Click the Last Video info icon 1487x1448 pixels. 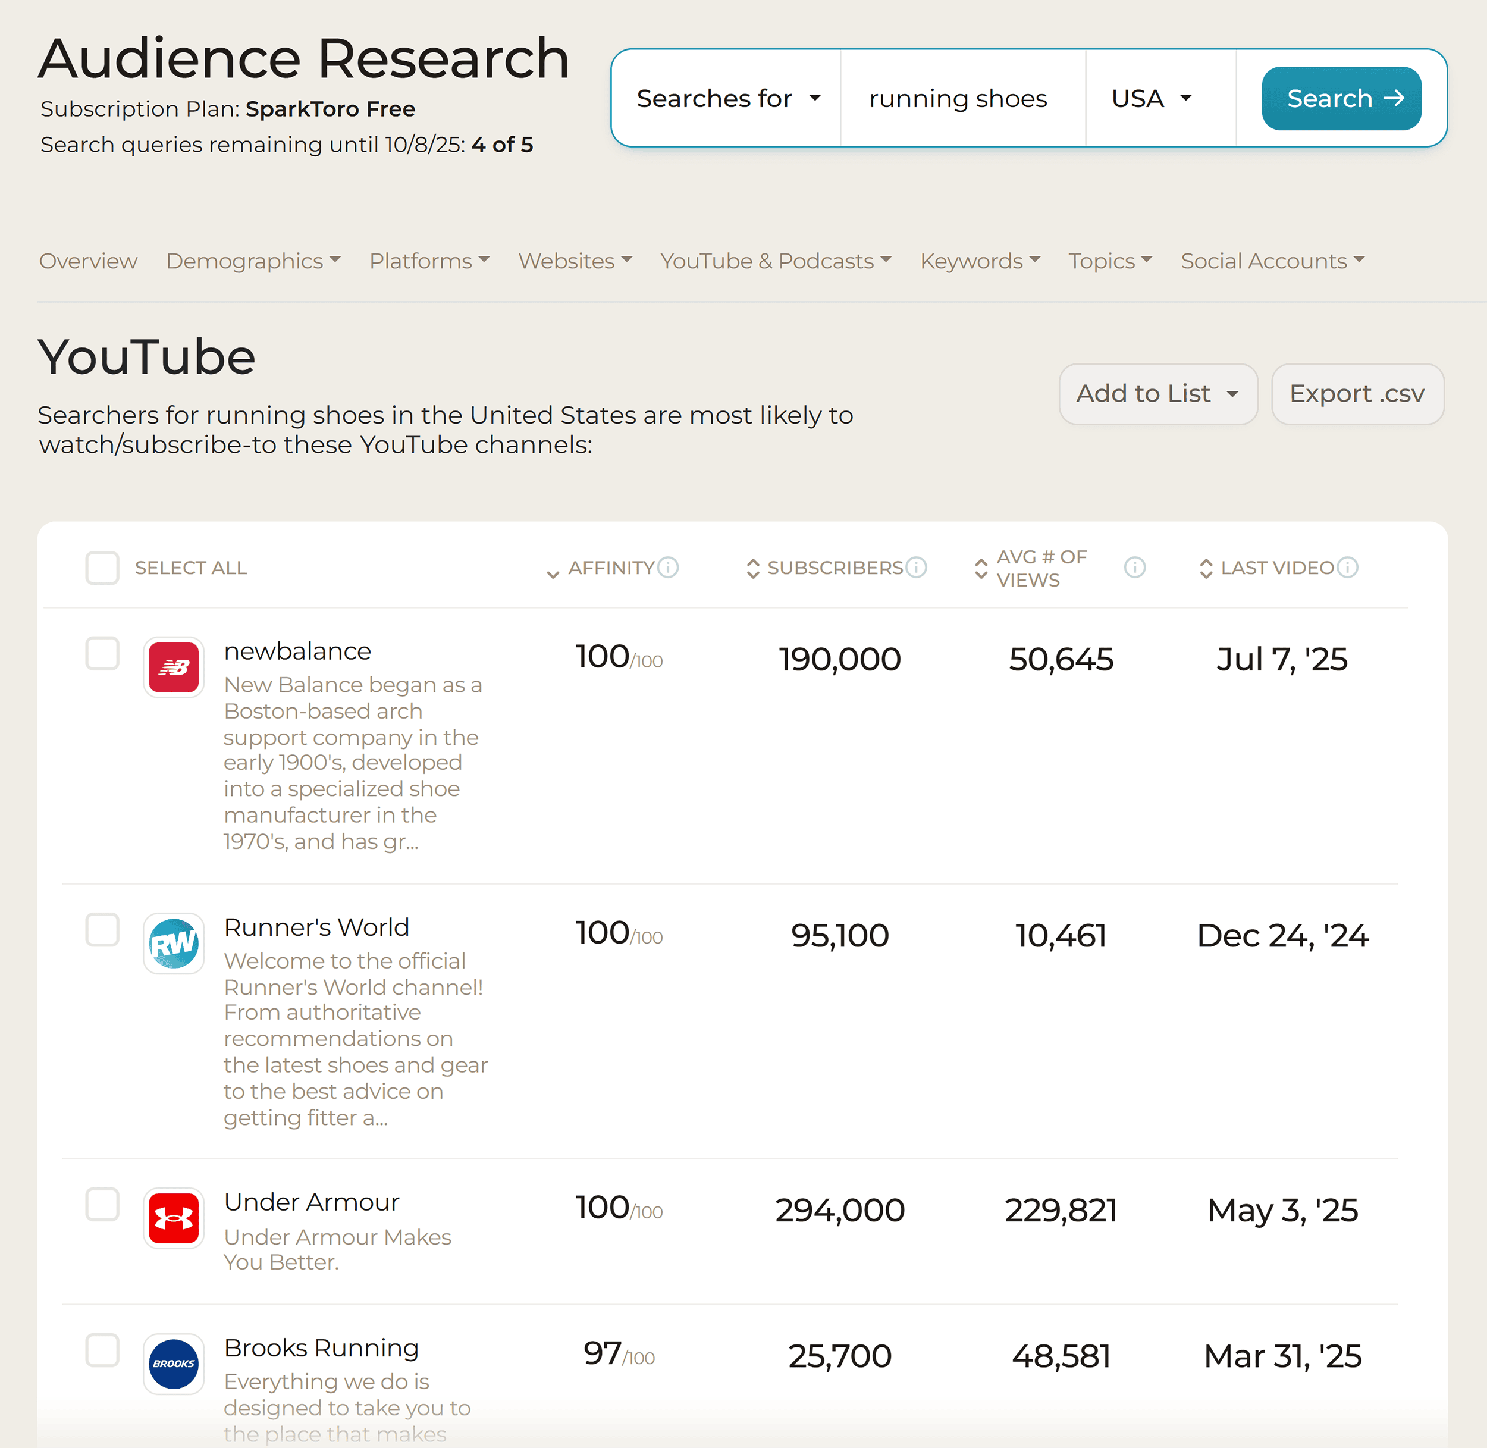1348,568
